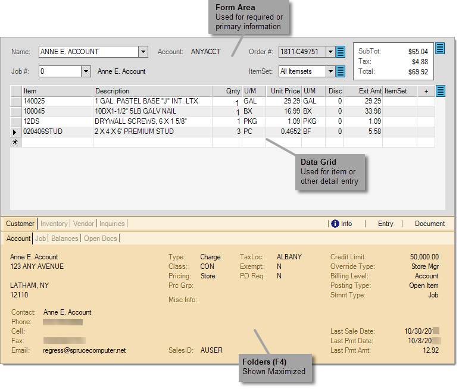The width and height of the screenshot is (459, 389).
Task: Open the menu icon beside ItemSet field
Action: click(341, 71)
